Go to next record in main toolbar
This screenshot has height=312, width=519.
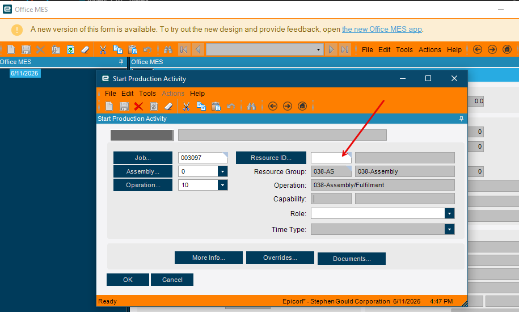[x=331, y=49]
